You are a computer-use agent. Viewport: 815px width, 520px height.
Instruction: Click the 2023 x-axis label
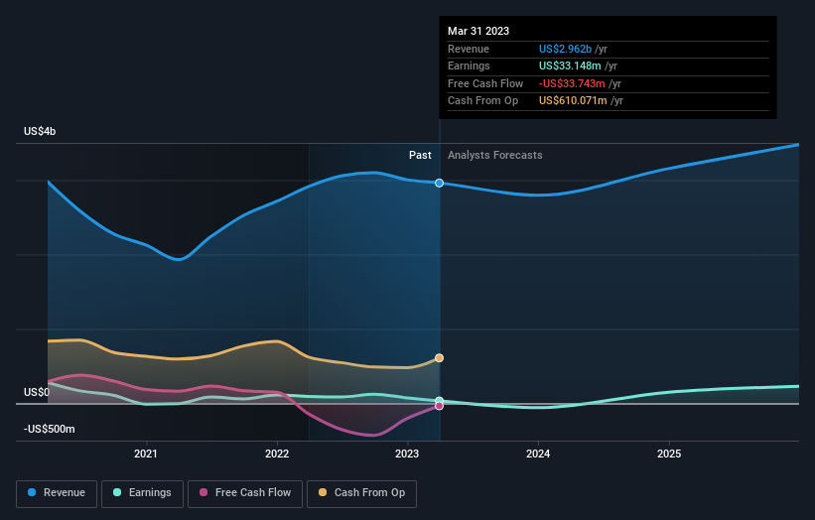coord(407,454)
